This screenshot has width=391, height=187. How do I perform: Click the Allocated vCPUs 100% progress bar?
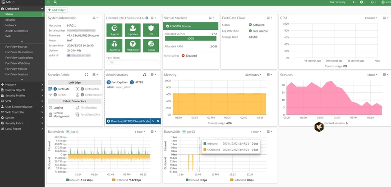pyautogui.click(x=191, y=39)
